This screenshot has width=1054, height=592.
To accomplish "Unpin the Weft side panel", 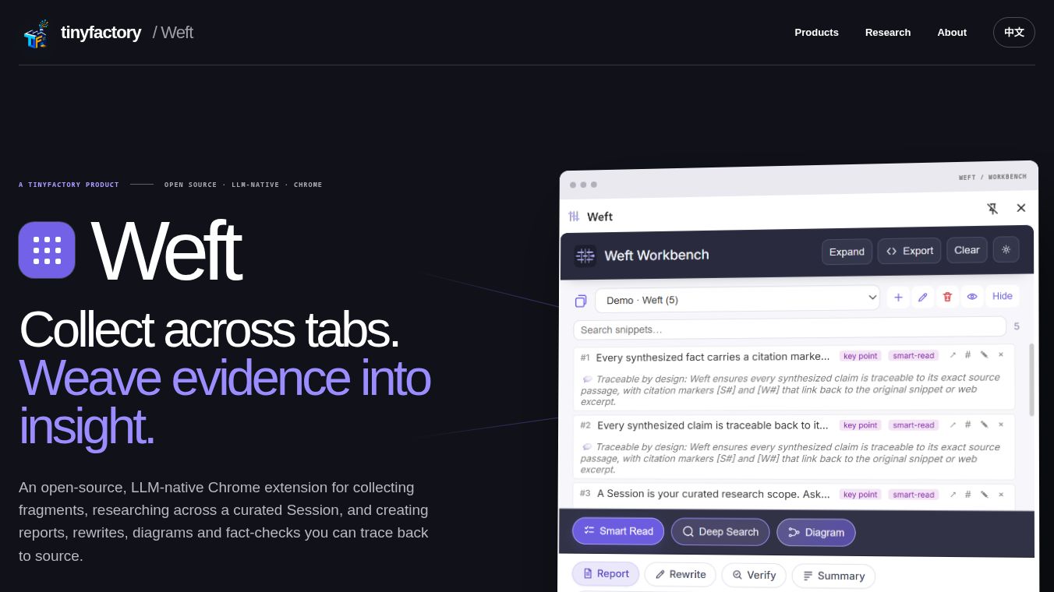I will pos(992,209).
